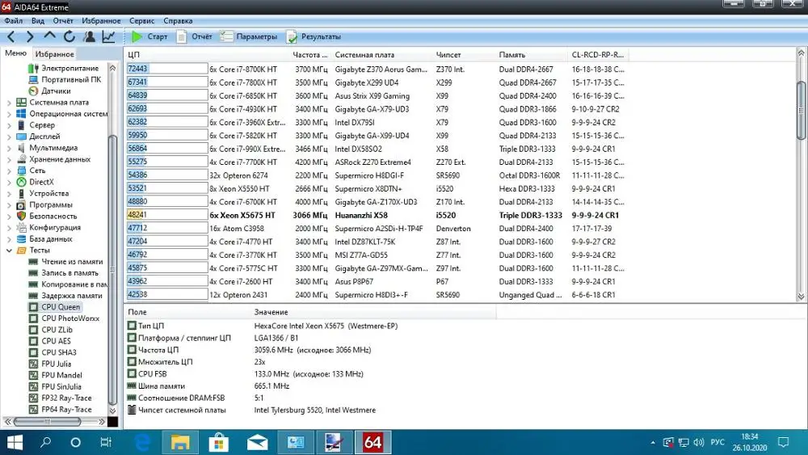Open the Файл menu

point(14,21)
